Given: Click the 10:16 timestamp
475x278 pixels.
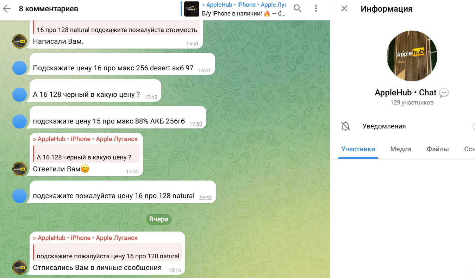Looking at the screenshot, I should [x=175, y=271].
